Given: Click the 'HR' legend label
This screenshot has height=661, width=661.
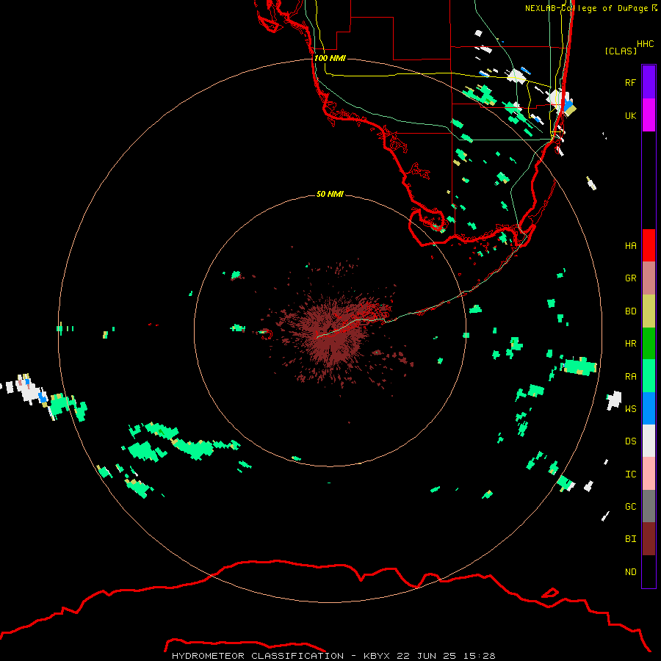Looking at the screenshot, I should pyautogui.click(x=630, y=343).
